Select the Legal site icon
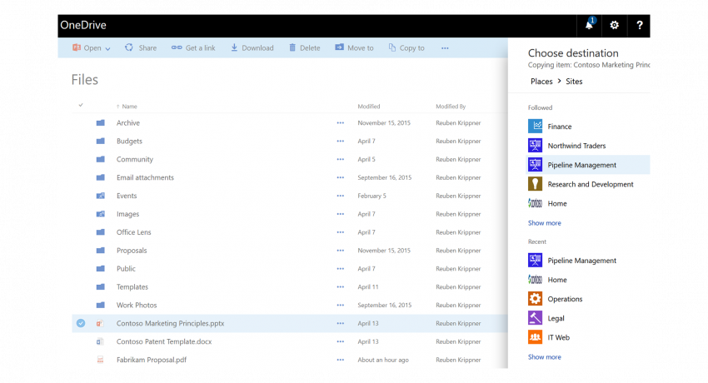Screen dimensions: 708x383 535,318
